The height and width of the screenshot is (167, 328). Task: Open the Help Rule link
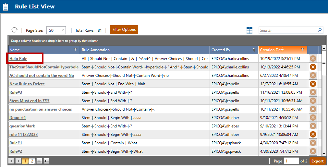click(18, 59)
